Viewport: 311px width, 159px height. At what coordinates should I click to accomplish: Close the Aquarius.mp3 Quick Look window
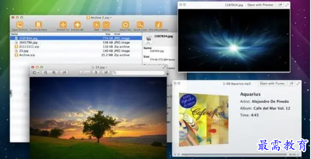pyautogui.click(x=175, y=83)
